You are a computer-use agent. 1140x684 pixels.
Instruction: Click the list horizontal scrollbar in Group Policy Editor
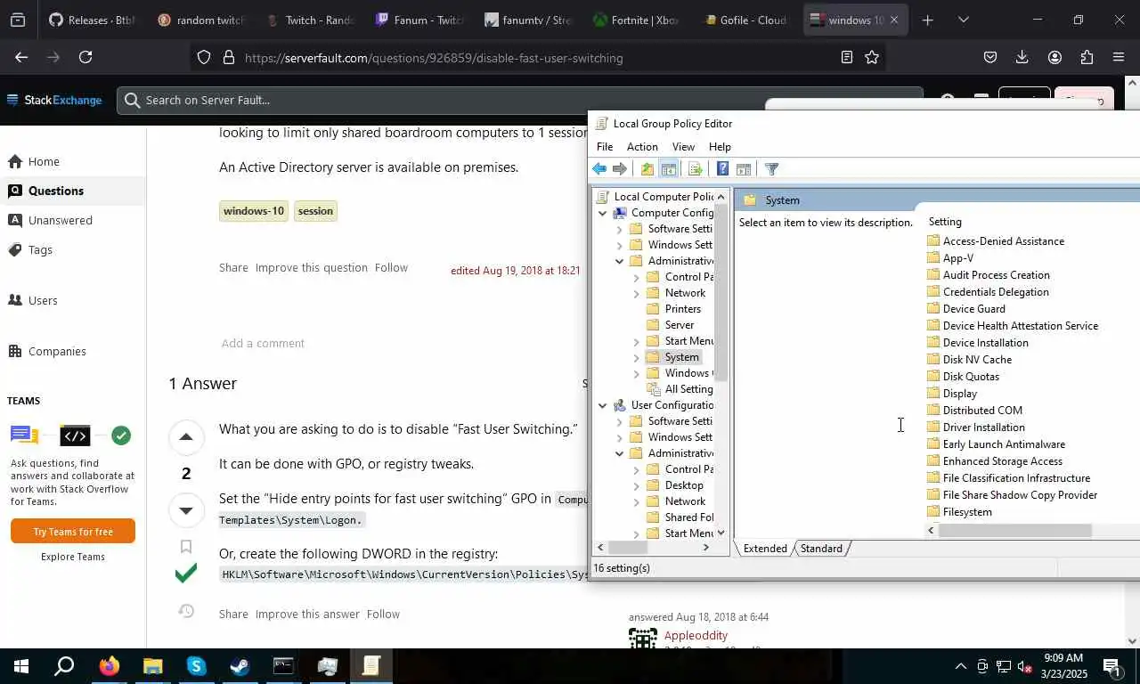[1014, 531]
